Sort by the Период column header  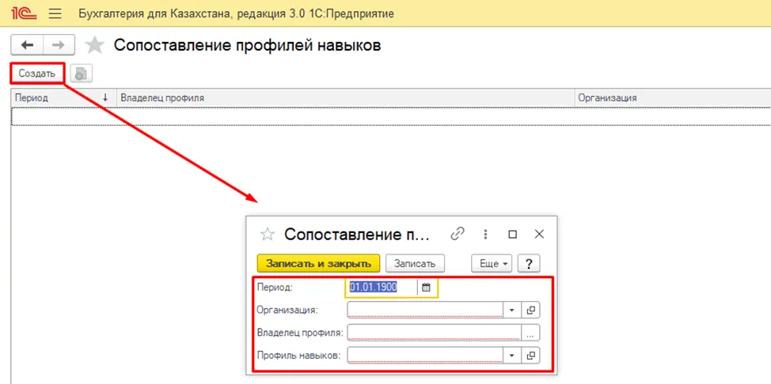(63, 98)
